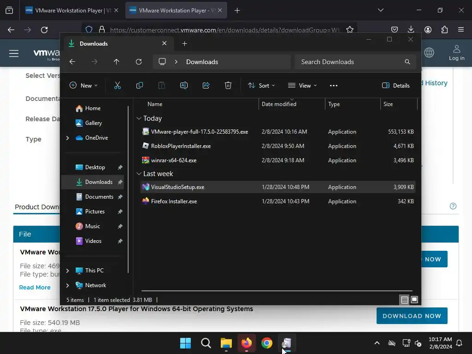Go up one folder level in Explorer
472x354 pixels.
pyautogui.click(x=117, y=62)
